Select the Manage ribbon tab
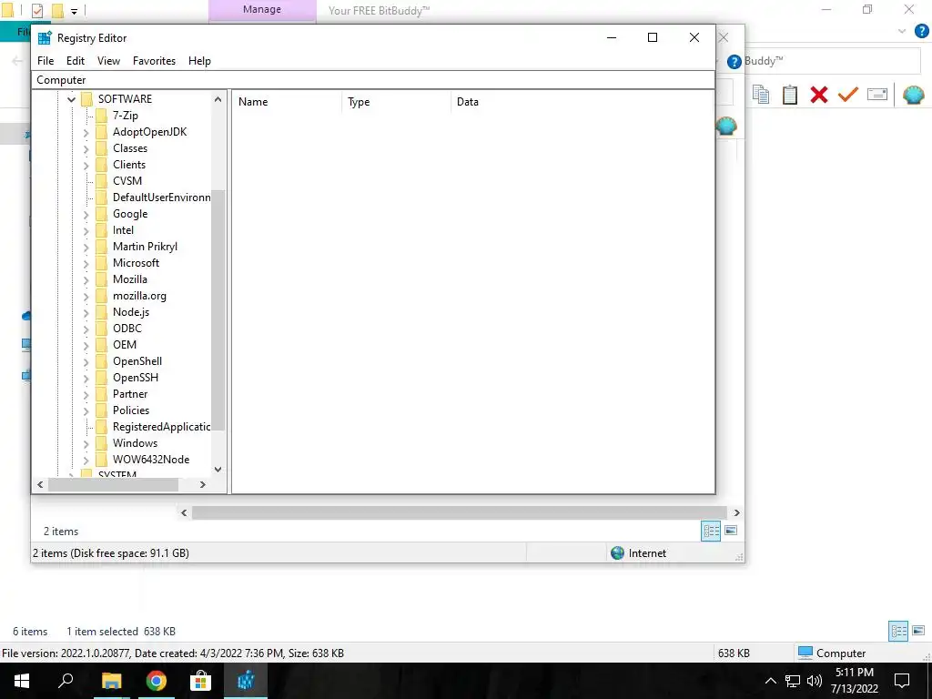The image size is (932, 699). (262, 10)
